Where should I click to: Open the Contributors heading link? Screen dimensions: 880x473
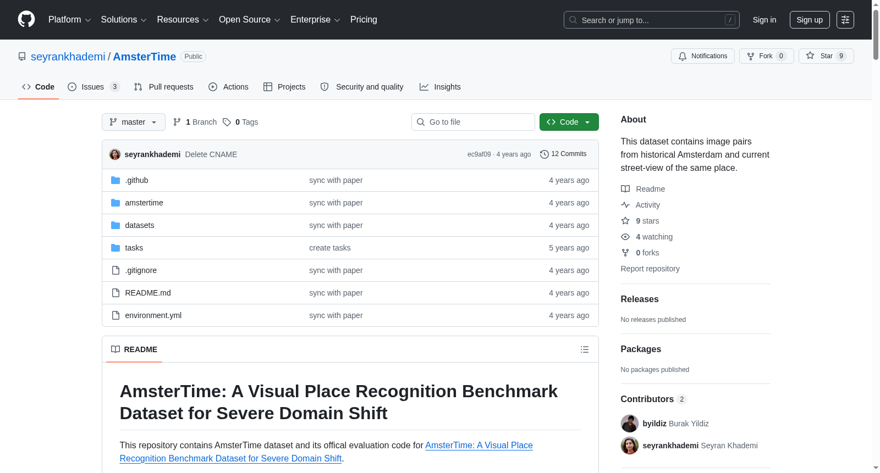[x=654, y=399]
